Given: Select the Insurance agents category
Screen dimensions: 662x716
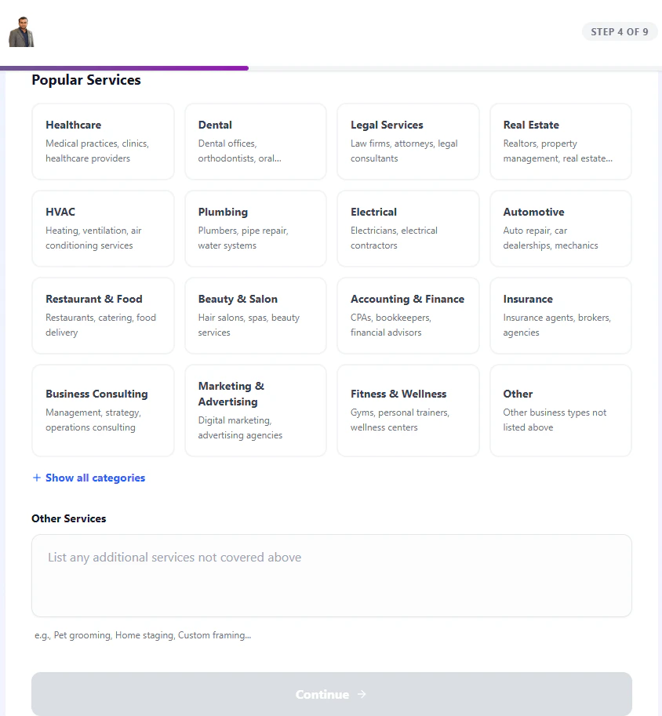Looking at the screenshot, I should [560, 315].
